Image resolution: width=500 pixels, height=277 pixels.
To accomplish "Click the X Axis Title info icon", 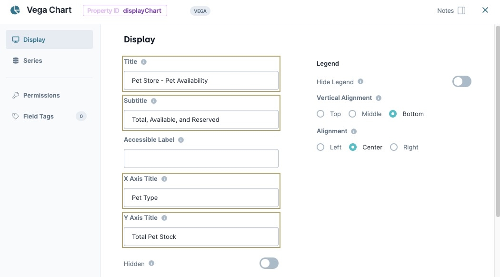I will [x=164, y=179].
